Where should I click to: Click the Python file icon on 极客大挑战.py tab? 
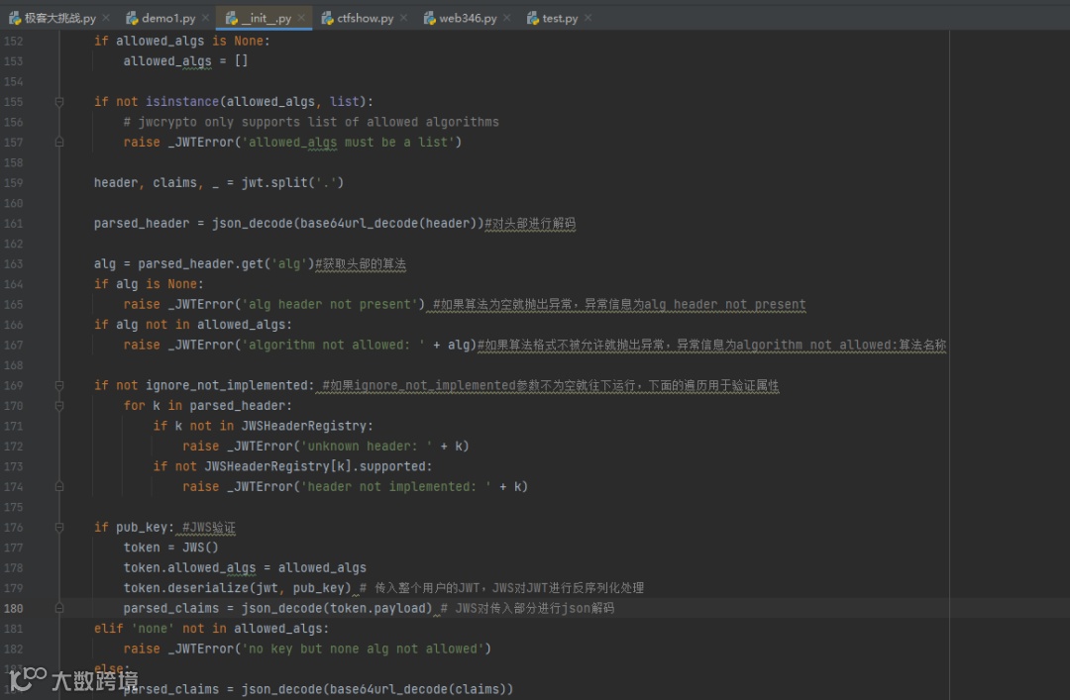tap(14, 18)
